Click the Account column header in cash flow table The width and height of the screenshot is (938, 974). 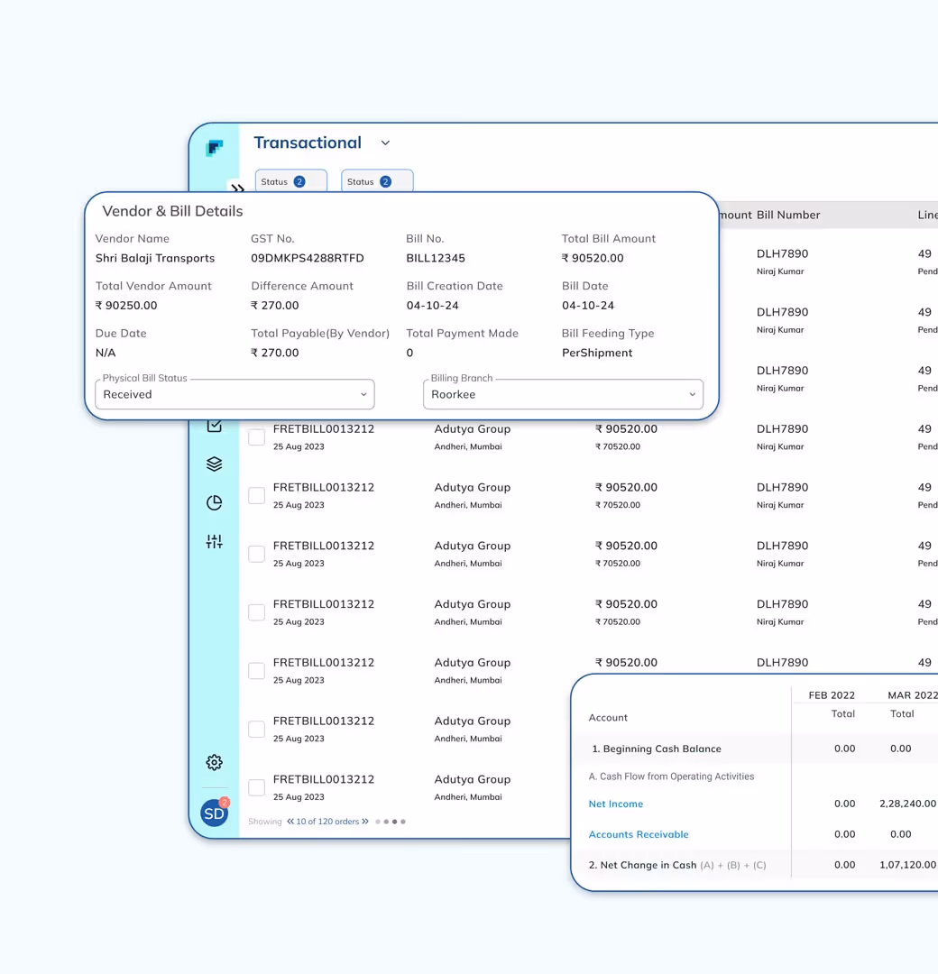608,718
